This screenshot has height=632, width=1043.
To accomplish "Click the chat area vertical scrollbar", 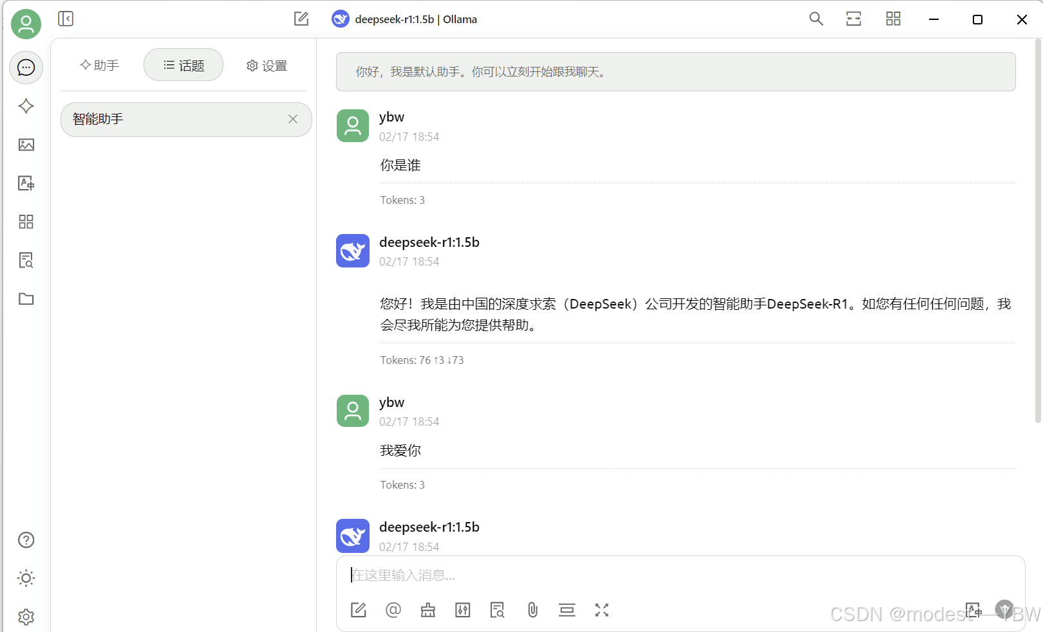I will pyautogui.click(x=1037, y=231).
